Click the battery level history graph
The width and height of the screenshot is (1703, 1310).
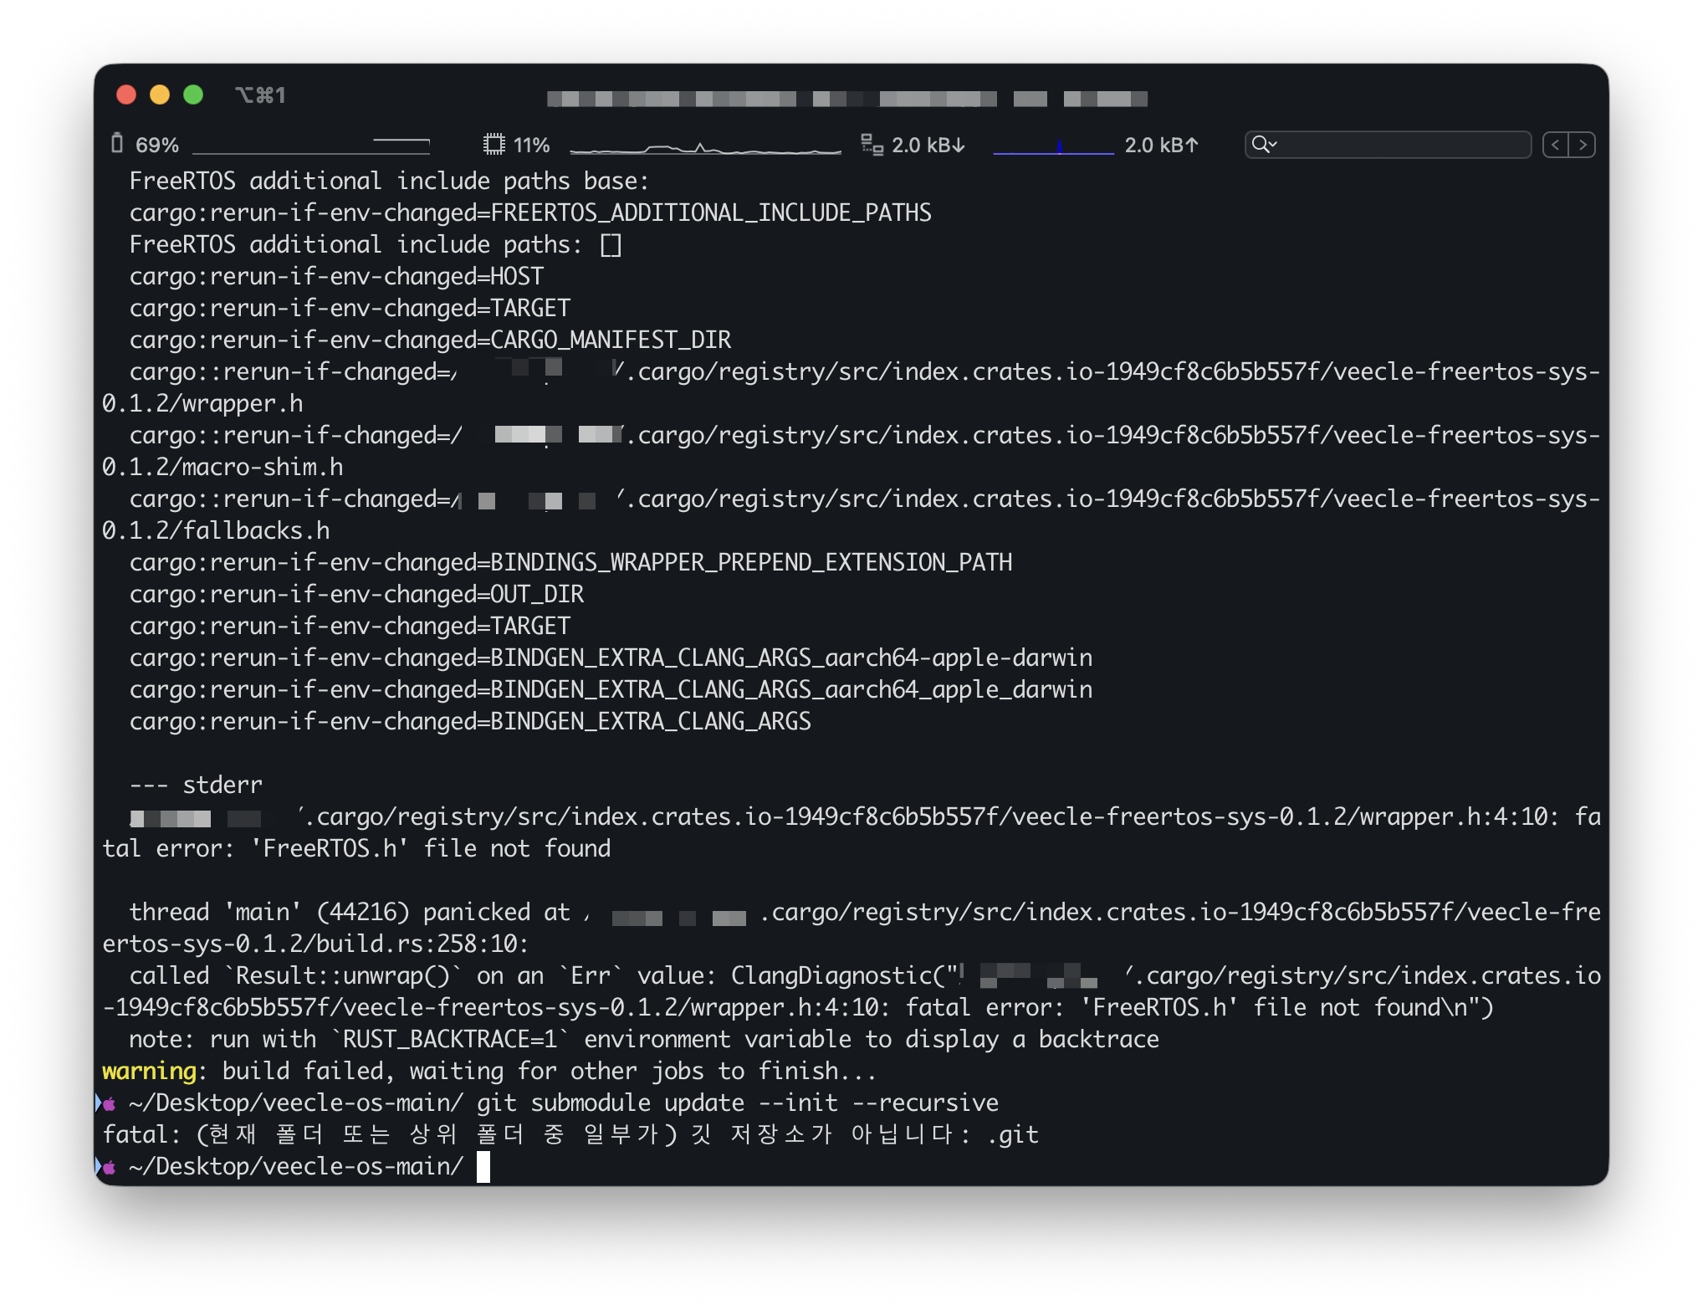click(311, 147)
